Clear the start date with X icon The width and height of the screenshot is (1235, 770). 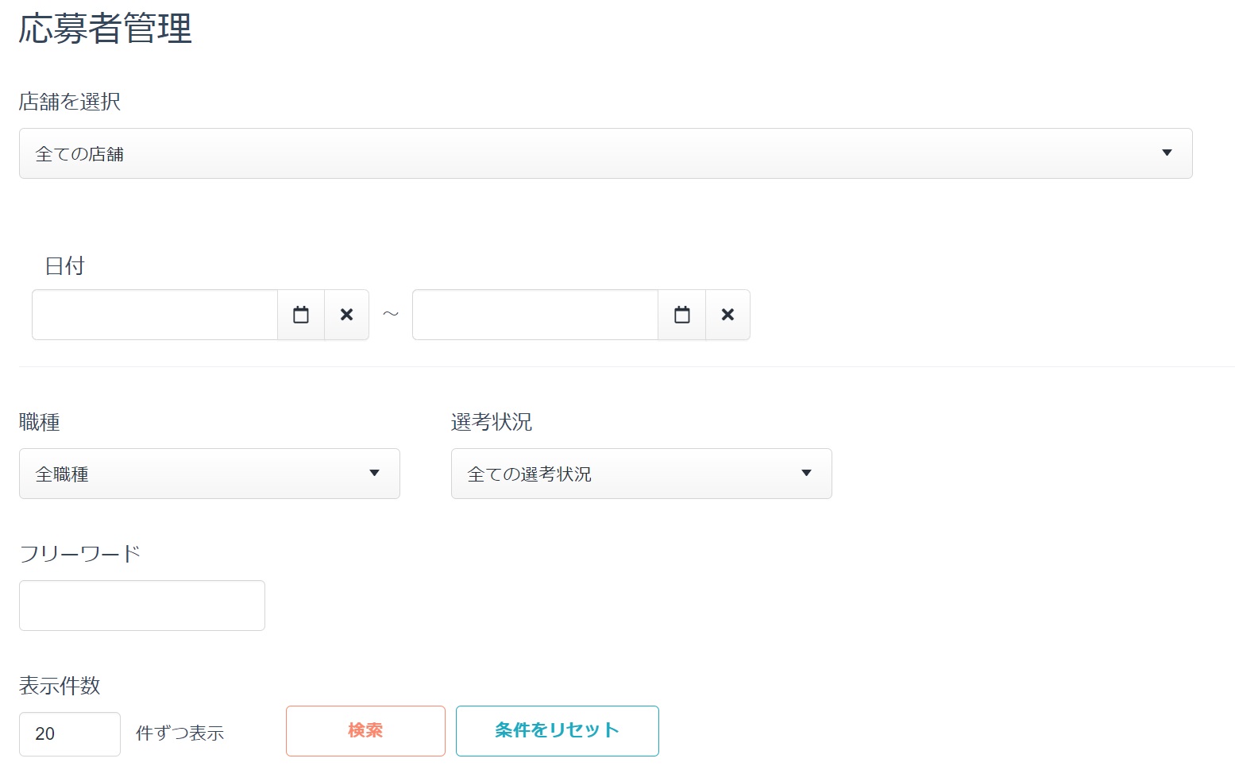(x=346, y=315)
